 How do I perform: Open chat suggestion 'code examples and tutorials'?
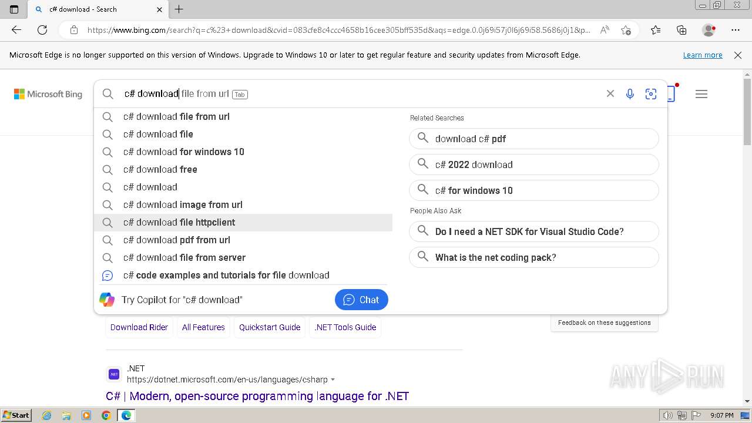[243, 275]
